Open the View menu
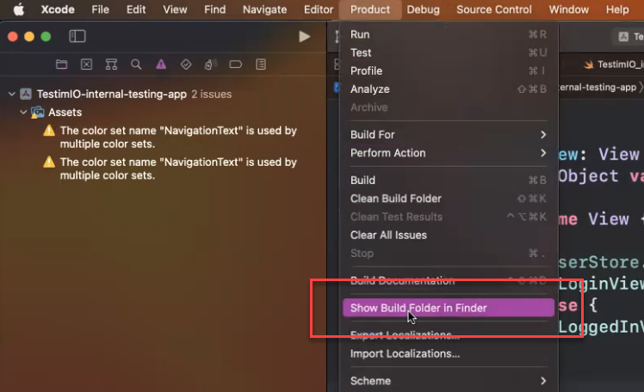The height and width of the screenshot is (392, 644). click(x=175, y=9)
